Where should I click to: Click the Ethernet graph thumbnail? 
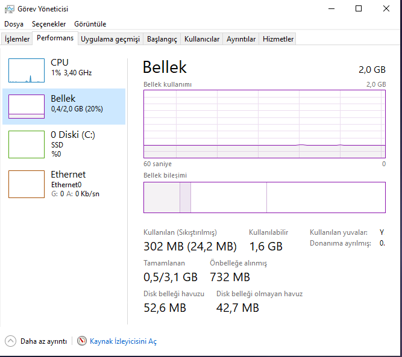pos(27,184)
